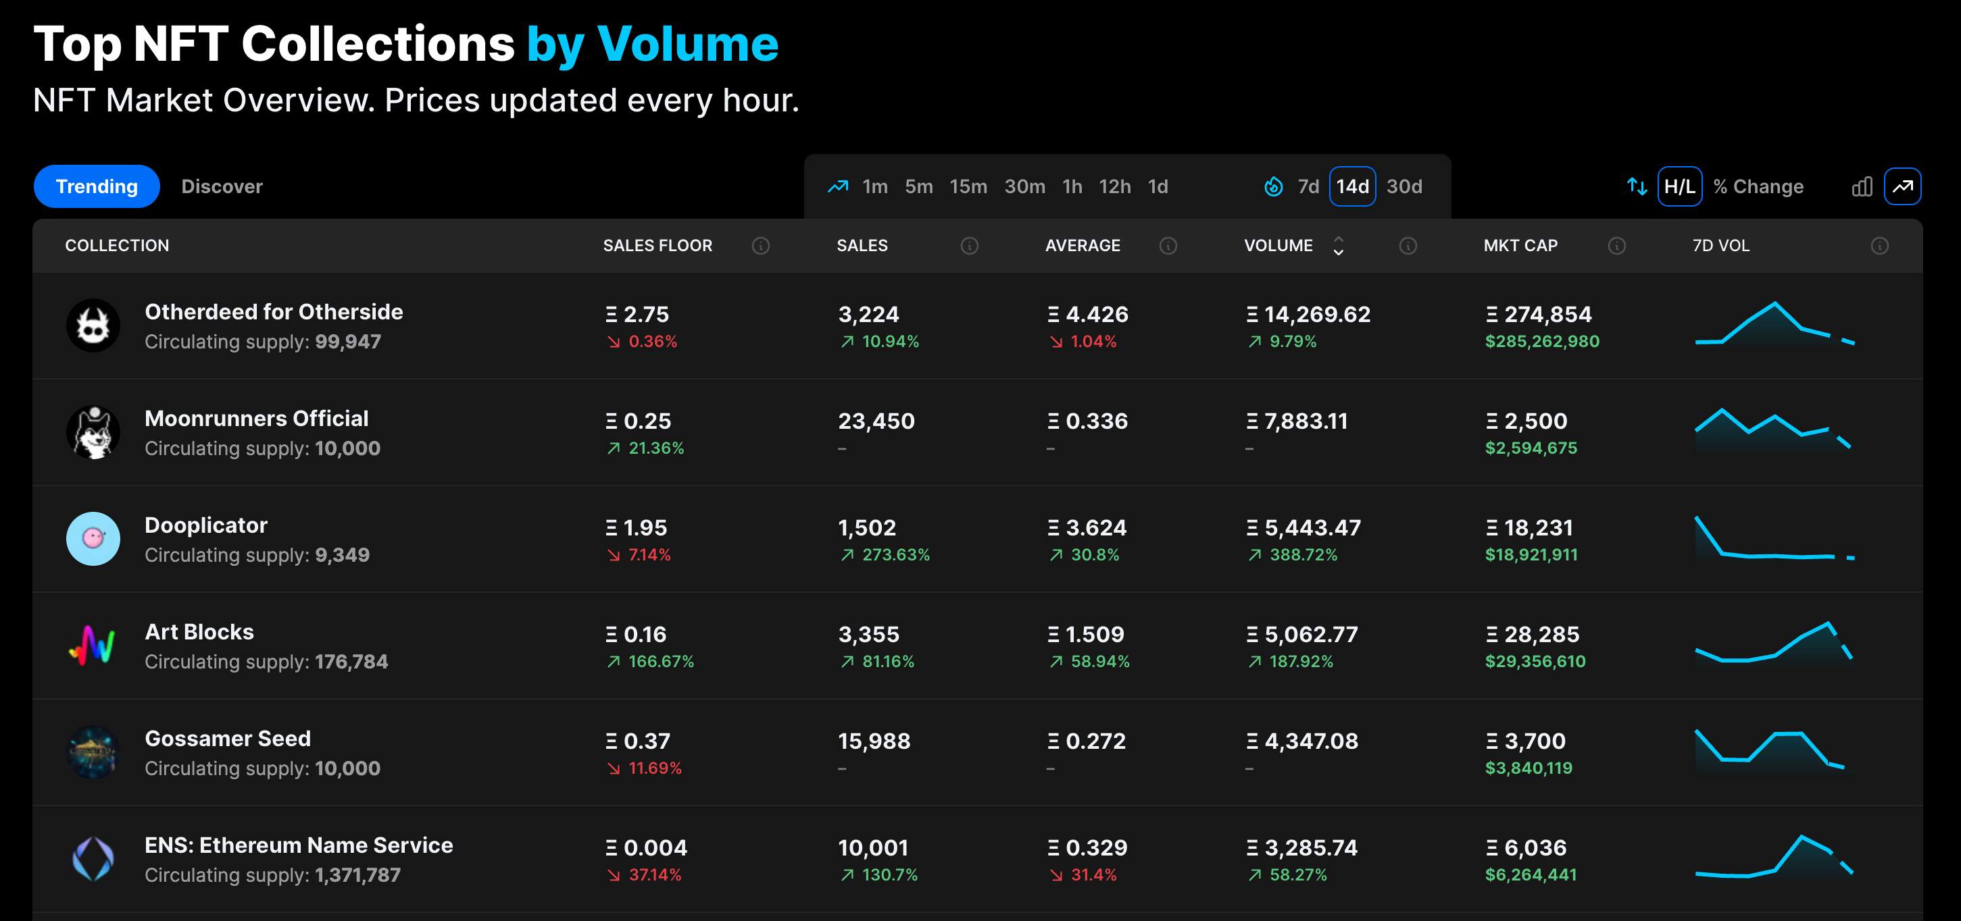View Moonrunners 7D volume sparkline chart
This screenshot has height=921, width=1961.
(x=1773, y=431)
